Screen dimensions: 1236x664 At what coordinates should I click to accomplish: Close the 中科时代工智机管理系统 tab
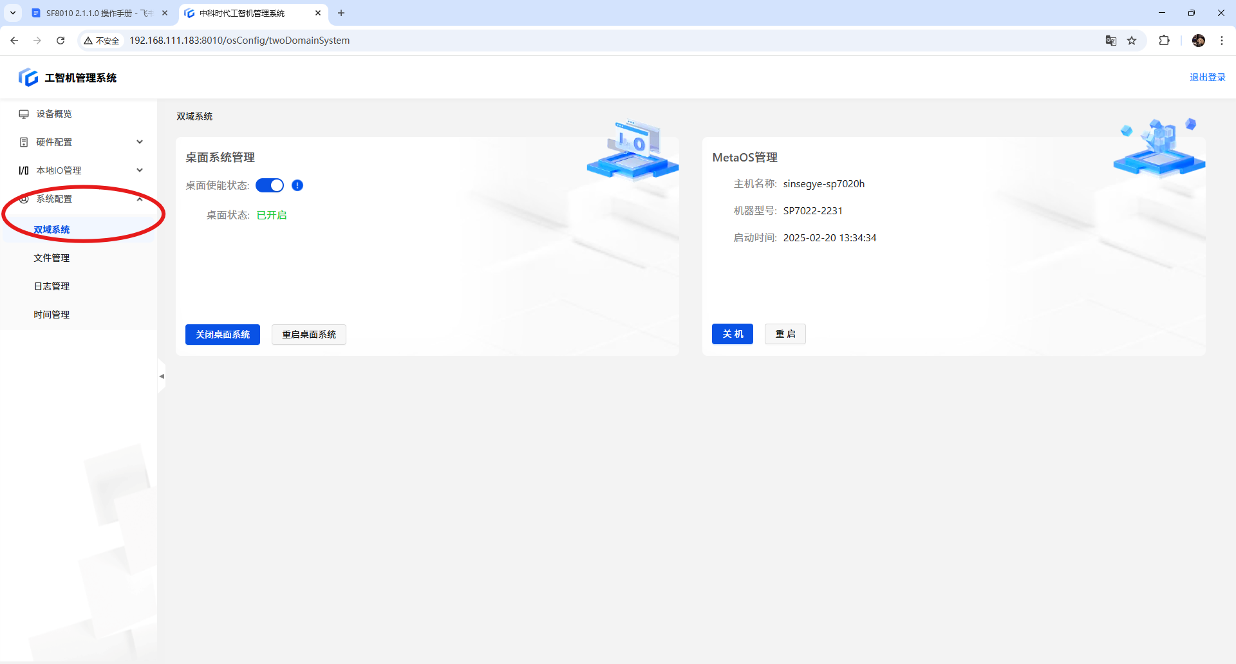pos(318,13)
